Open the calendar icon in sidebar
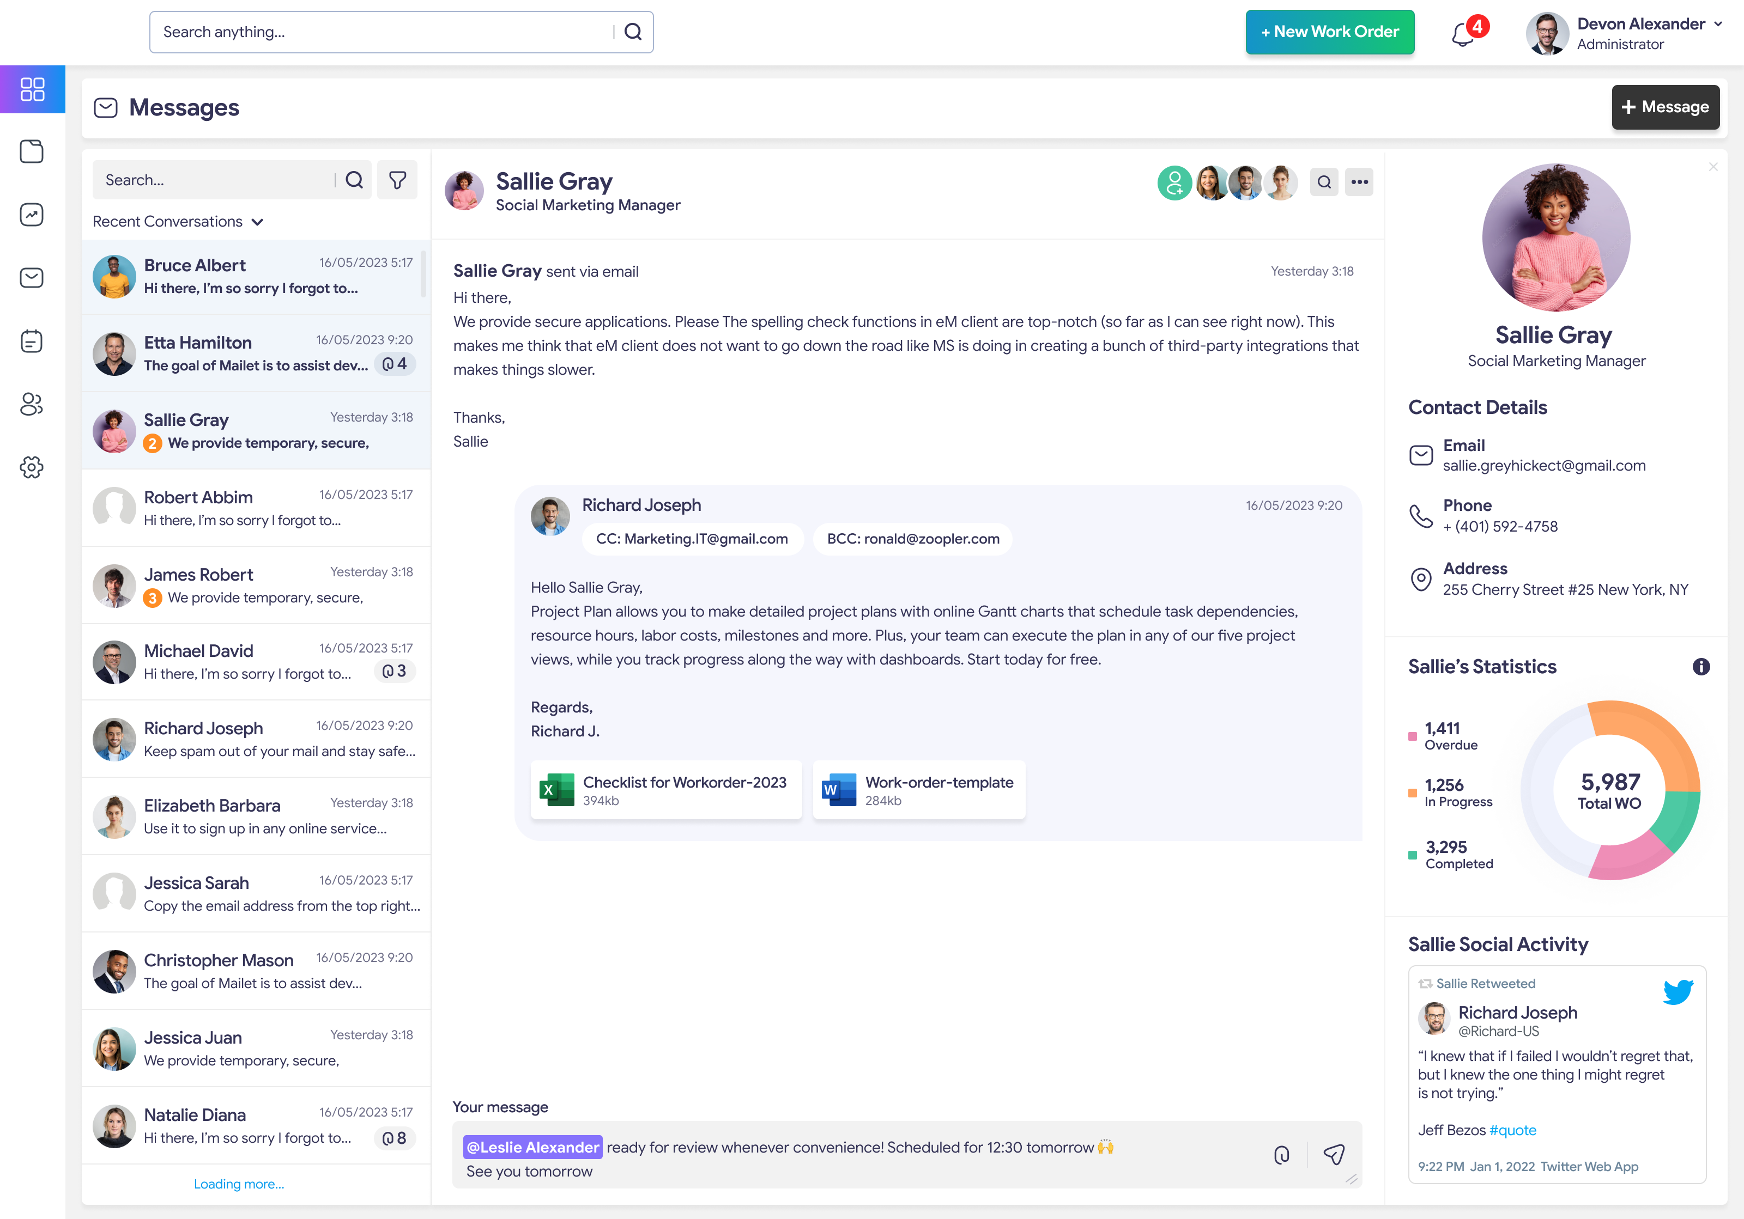 point(32,341)
